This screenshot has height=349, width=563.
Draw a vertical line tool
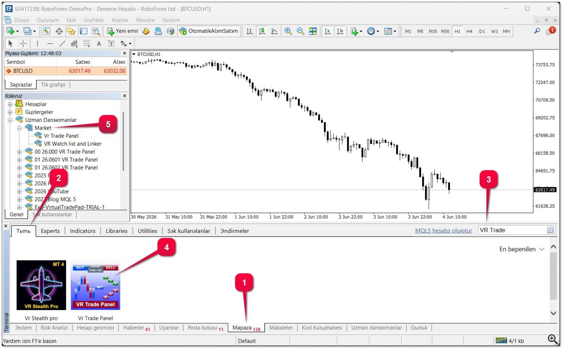tap(37, 43)
